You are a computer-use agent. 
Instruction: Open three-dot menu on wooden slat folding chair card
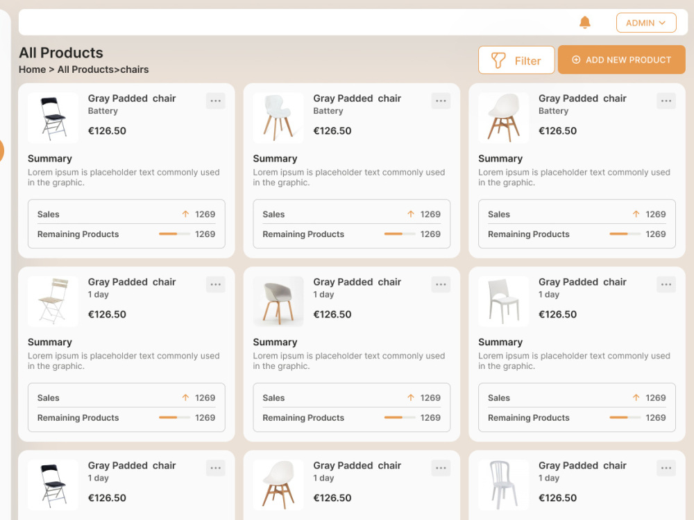tap(216, 284)
